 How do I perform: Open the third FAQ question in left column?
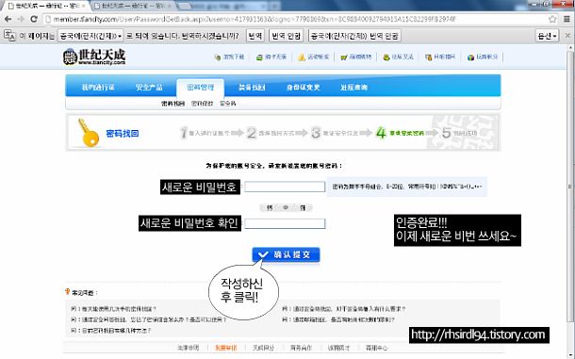coord(110,331)
